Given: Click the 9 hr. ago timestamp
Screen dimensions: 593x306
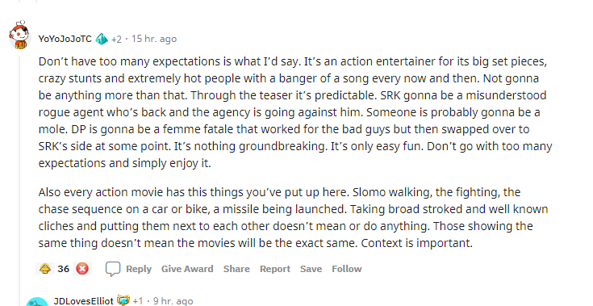Looking at the screenshot, I should click(x=173, y=301).
